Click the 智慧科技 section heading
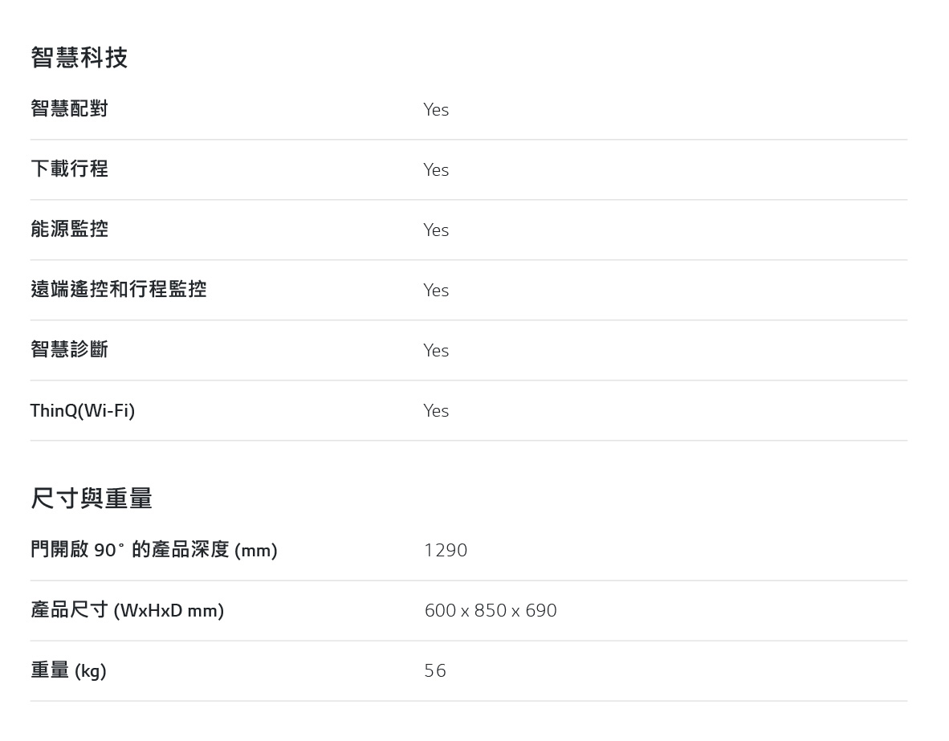949x741 pixels. (x=79, y=58)
